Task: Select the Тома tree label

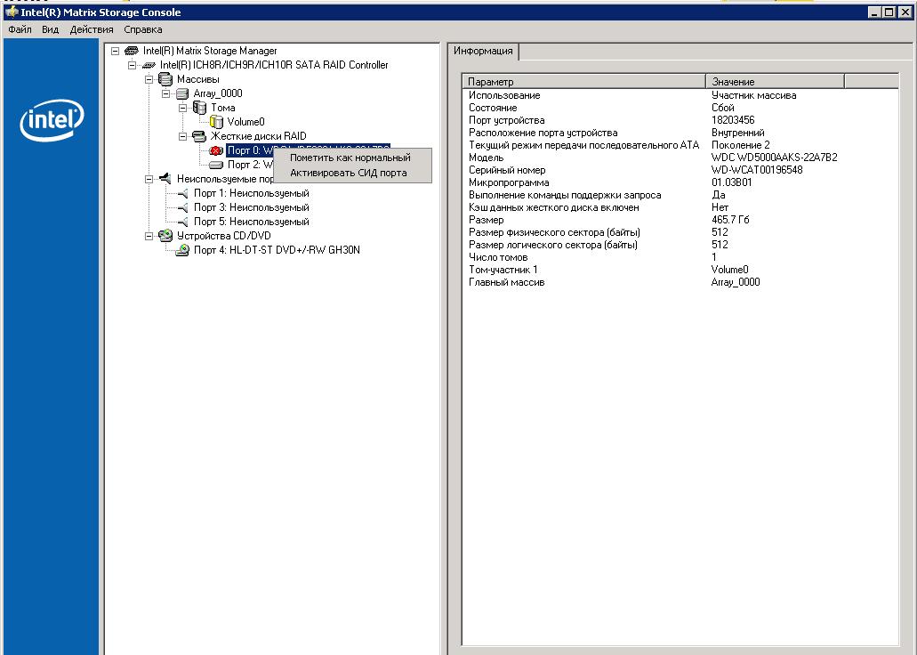Action: (x=223, y=108)
